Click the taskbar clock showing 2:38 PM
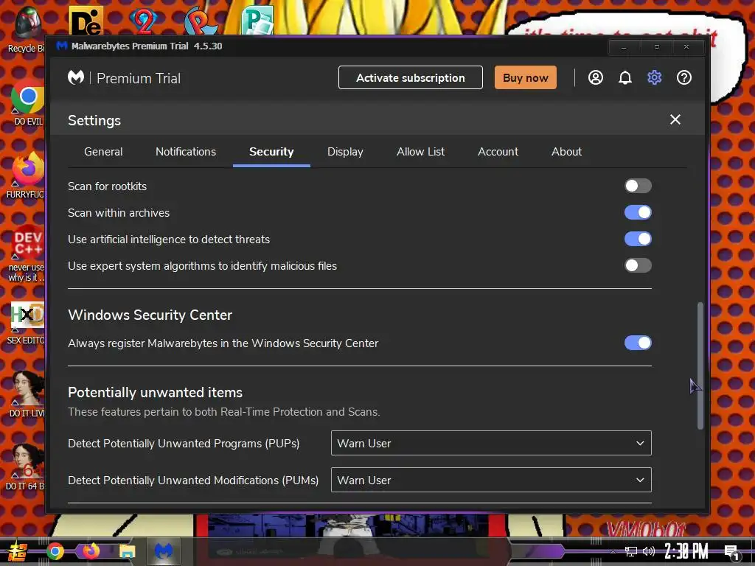 coord(686,551)
